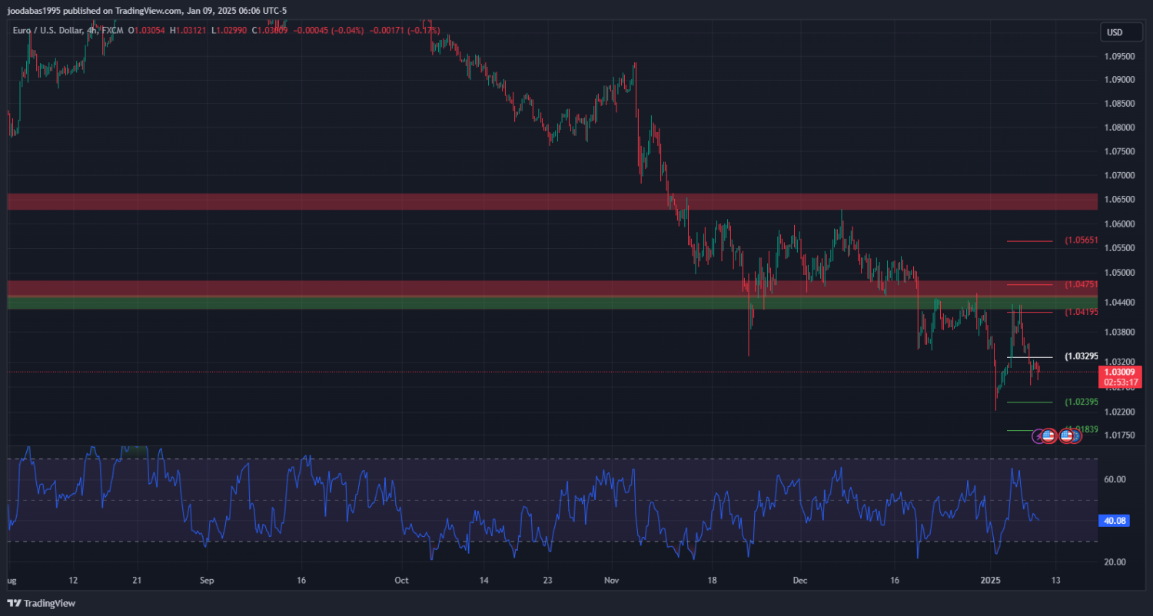The height and width of the screenshot is (616, 1153).
Task: Click the green 1.02395 level label
Action: (1080, 402)
